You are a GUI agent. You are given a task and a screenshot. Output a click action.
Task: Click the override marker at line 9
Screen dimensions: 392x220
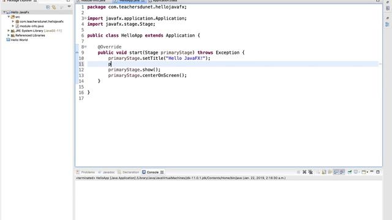[77, 53]
